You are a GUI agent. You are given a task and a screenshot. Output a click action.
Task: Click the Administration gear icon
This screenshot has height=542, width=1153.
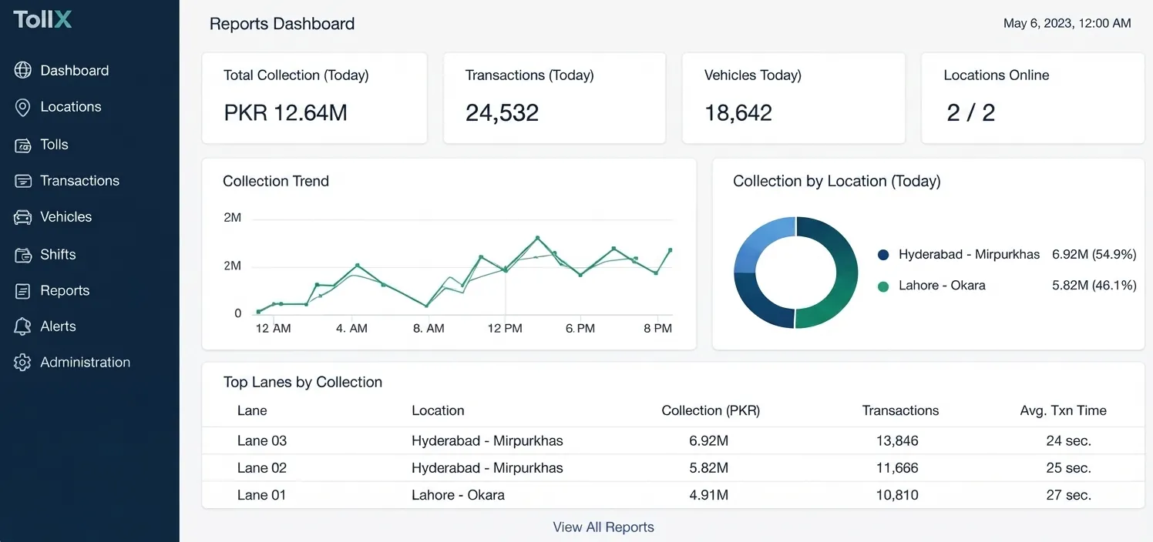(x=23, y=363)
